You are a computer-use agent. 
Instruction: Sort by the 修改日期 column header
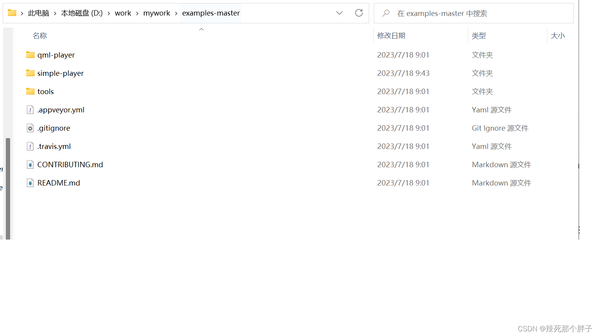pos(391,36)
